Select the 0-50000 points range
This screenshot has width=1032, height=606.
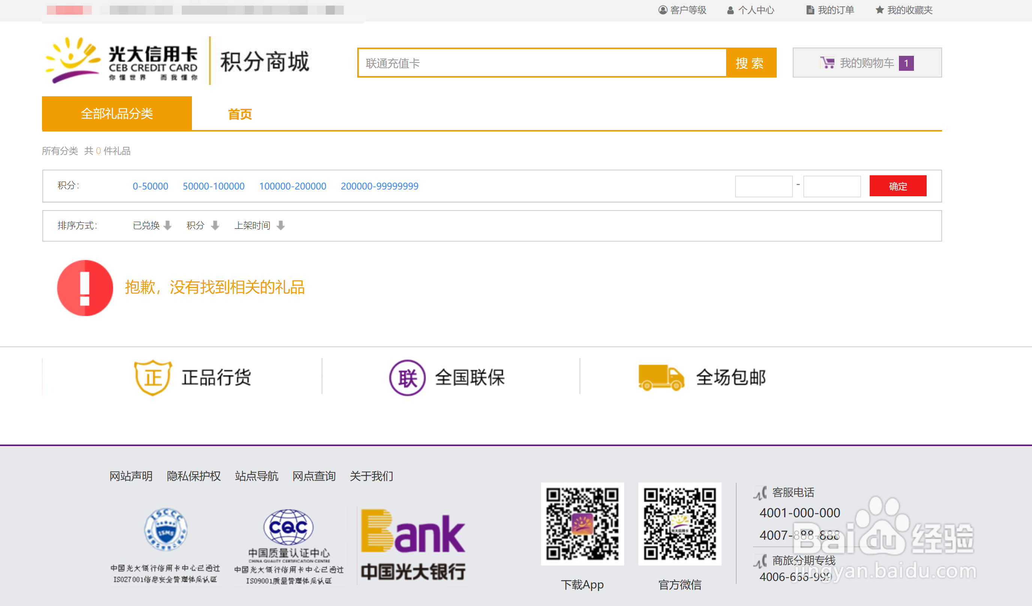(150, 186)
